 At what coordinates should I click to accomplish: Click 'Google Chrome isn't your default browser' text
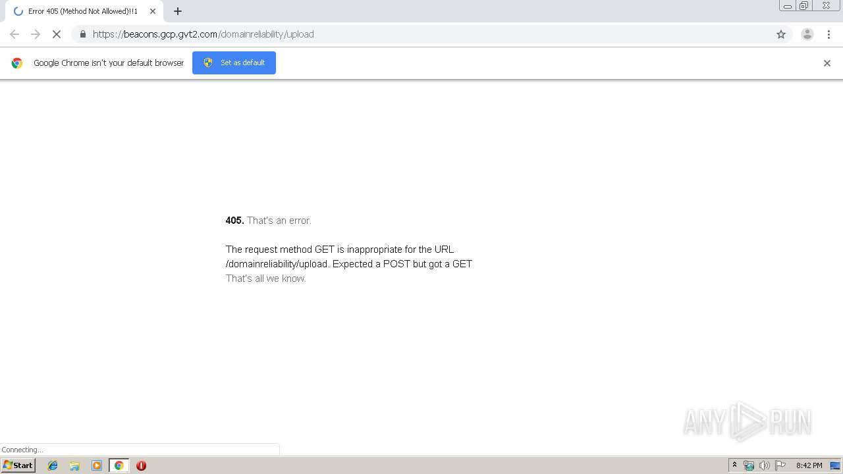[109, 63]
